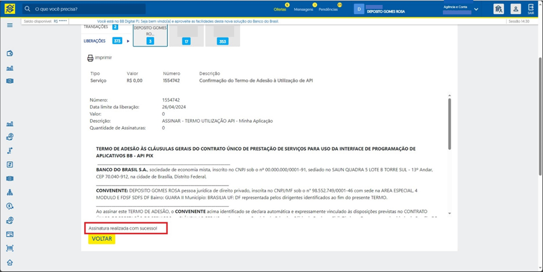Screen dimensions: 543x272
Task: Open the hamburger menu in the sidebar
Action: tap(9, 25)
